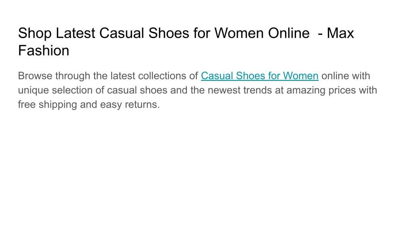This screenshot has height=233, width=414.
Task: Click the hyphen before Max in title
Action: tap(320, 34)
